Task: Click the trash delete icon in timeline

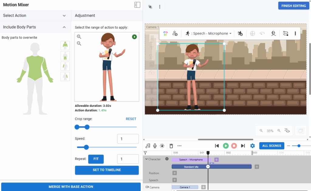Action: tap(171, 146)
